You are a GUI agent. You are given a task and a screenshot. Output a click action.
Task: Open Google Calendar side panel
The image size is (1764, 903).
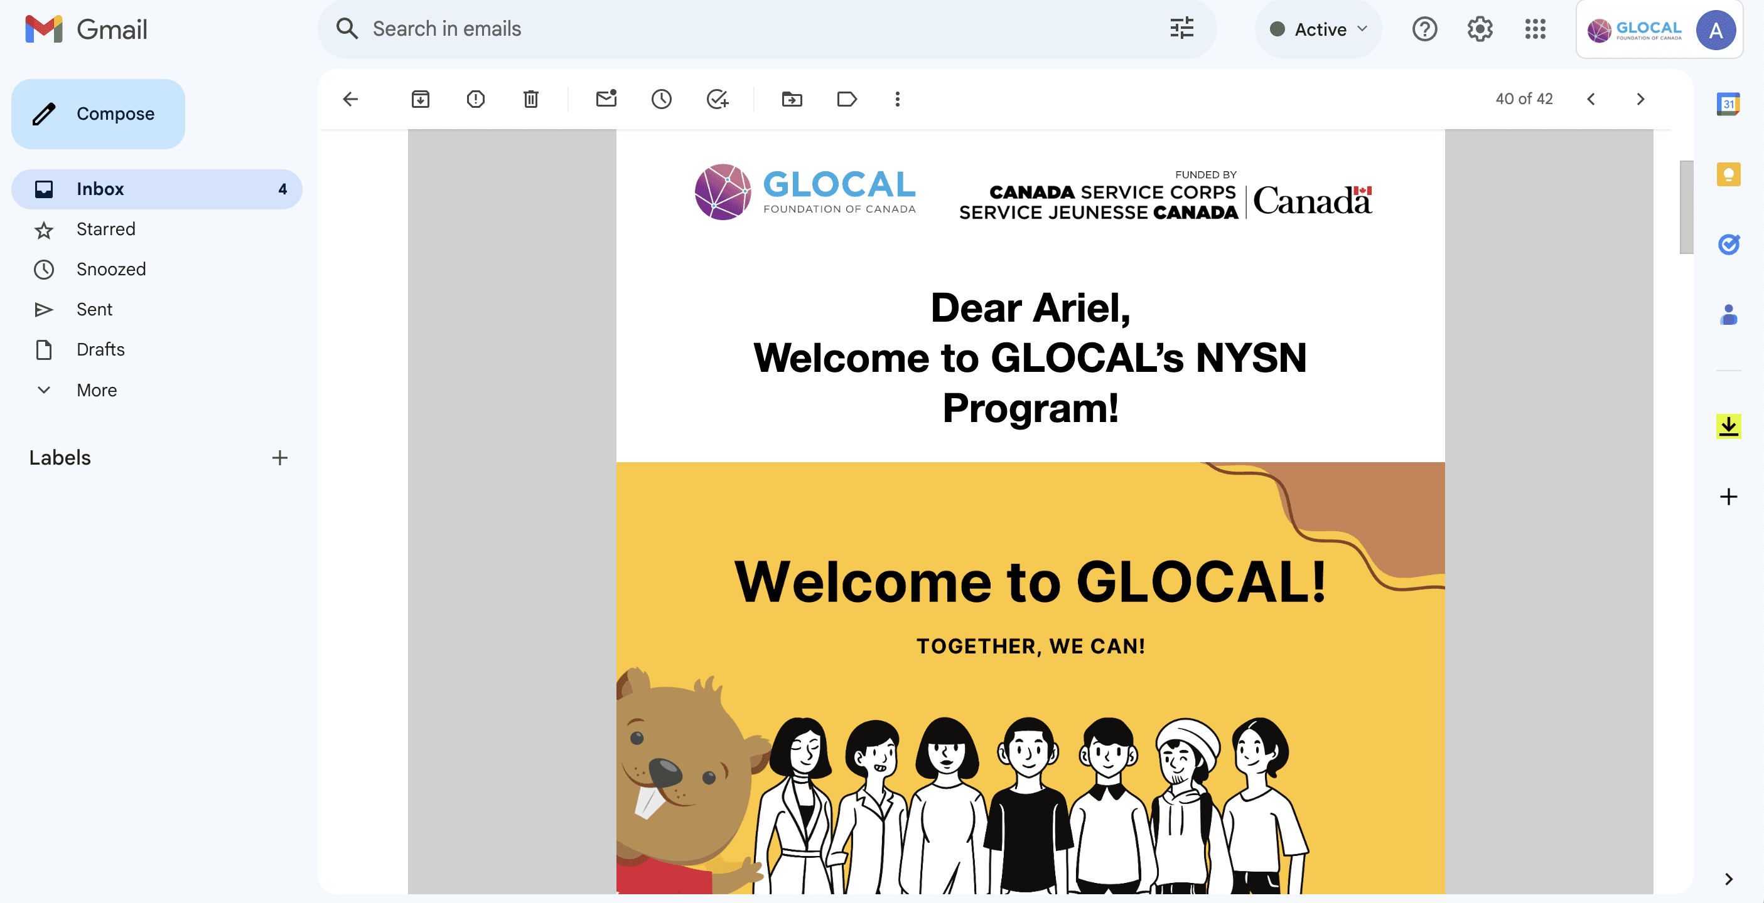pyautogui.click(x=1728, y=104)
